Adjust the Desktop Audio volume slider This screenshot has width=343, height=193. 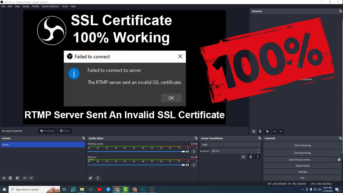[x=136, y=152]
